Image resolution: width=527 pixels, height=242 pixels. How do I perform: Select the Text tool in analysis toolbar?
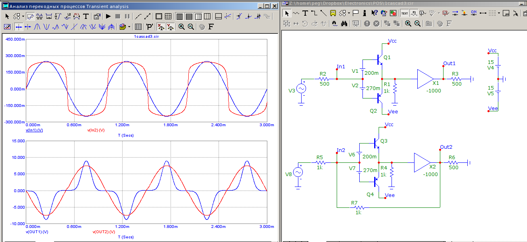86,16
